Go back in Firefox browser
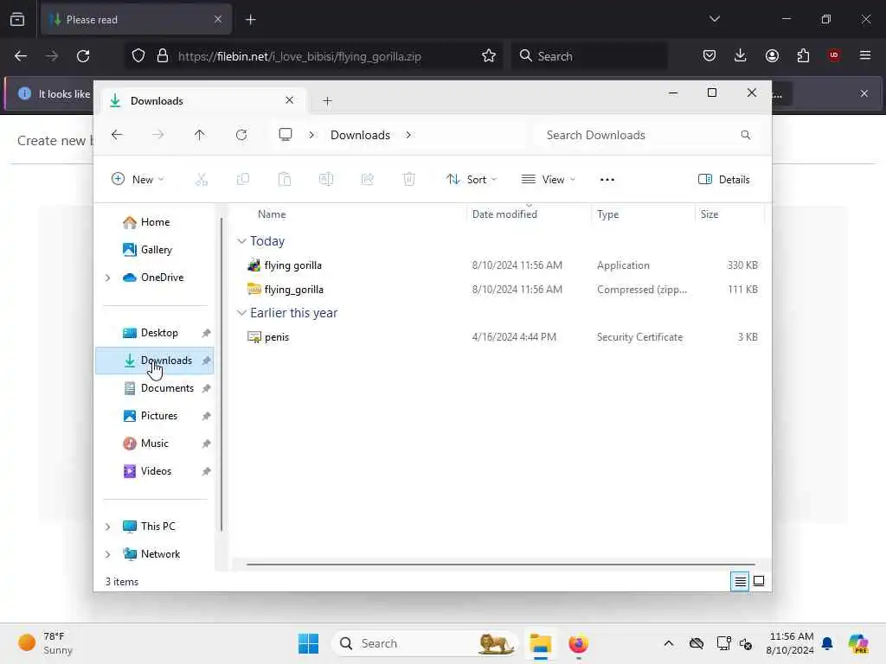Screen dimensions: 886x664 tap(21, 56)
